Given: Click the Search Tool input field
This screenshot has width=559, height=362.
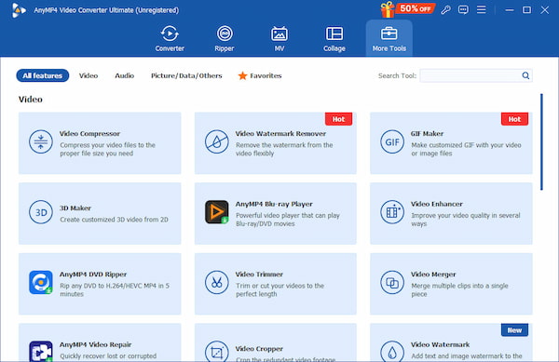Looking at the screenshot, I should tap(470, 75).
